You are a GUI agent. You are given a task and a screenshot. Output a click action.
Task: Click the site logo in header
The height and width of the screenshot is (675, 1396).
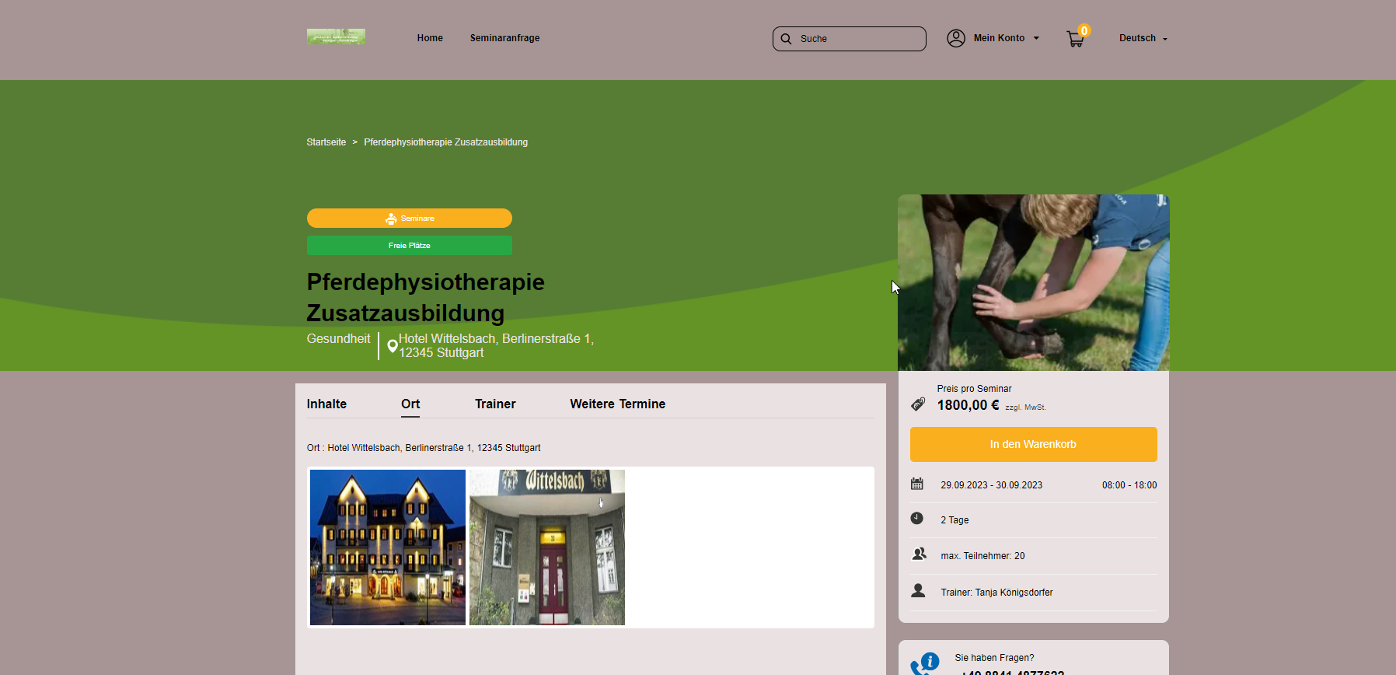coord(336,37)
